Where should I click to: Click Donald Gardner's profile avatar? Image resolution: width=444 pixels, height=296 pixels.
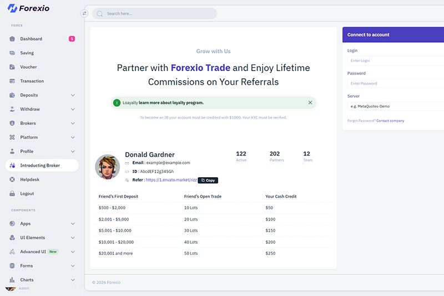[108, 167]
